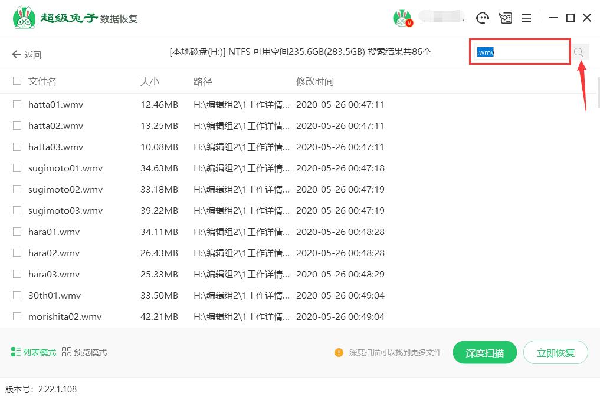Click the 超级兔子 rabbit logo
Image resolution: width=600 pixels, height=400 pixels.
point(24,16)
